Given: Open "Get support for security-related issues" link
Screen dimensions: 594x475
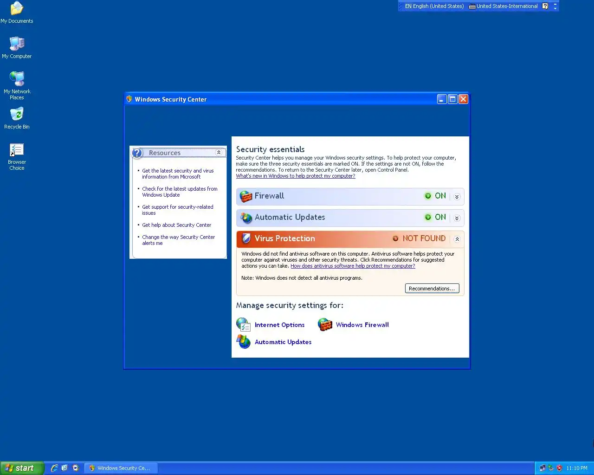Looking at the screenshot, I should pyautogui.click(x=178, y=210).
